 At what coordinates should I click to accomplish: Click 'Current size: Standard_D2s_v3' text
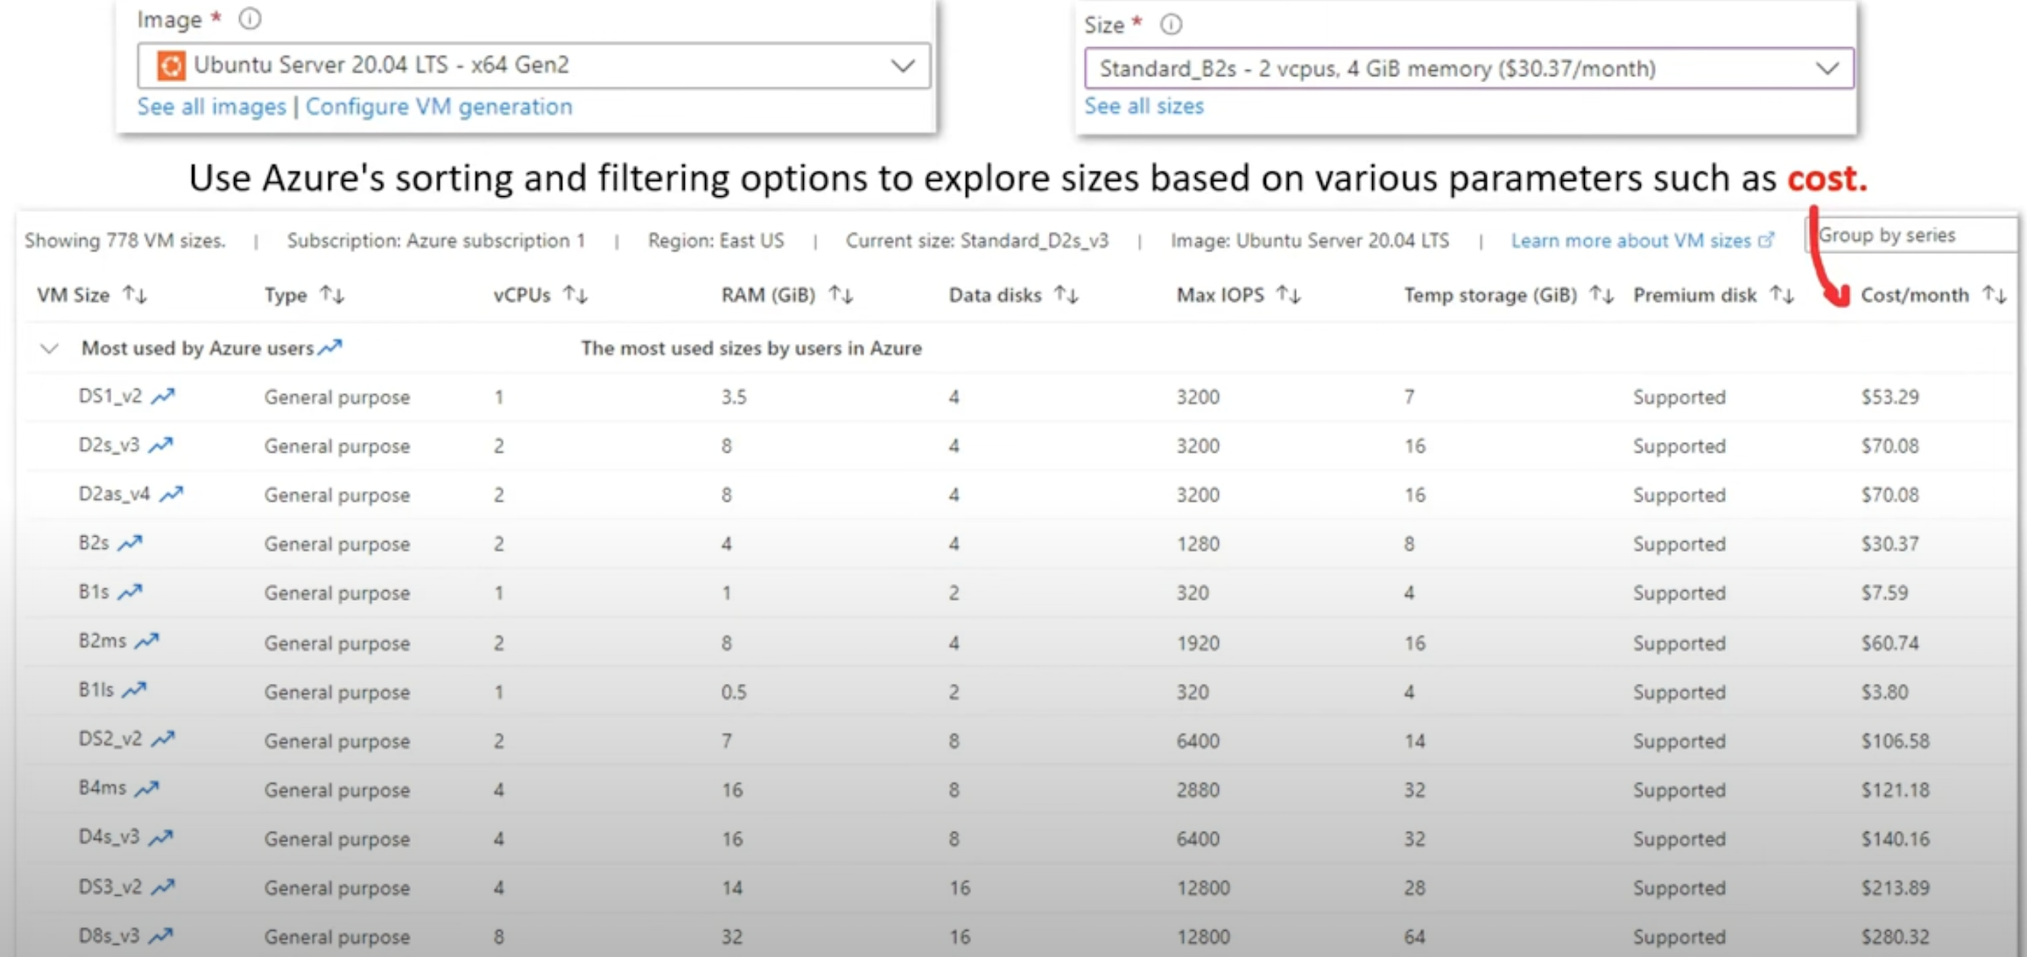(977, 241)
